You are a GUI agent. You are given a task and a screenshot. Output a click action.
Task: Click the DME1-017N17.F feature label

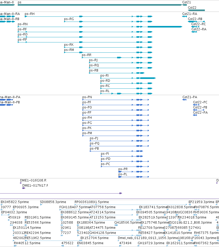point(35,186)
